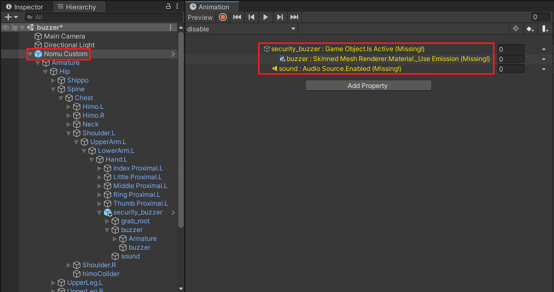Select sound Audio Source Enabled property row

pyautogui.click(x=336, y=69)
